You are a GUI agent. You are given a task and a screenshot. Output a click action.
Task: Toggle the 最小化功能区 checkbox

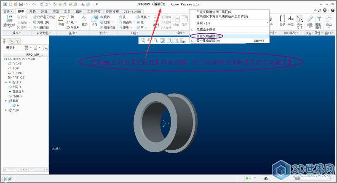(192, 40)
